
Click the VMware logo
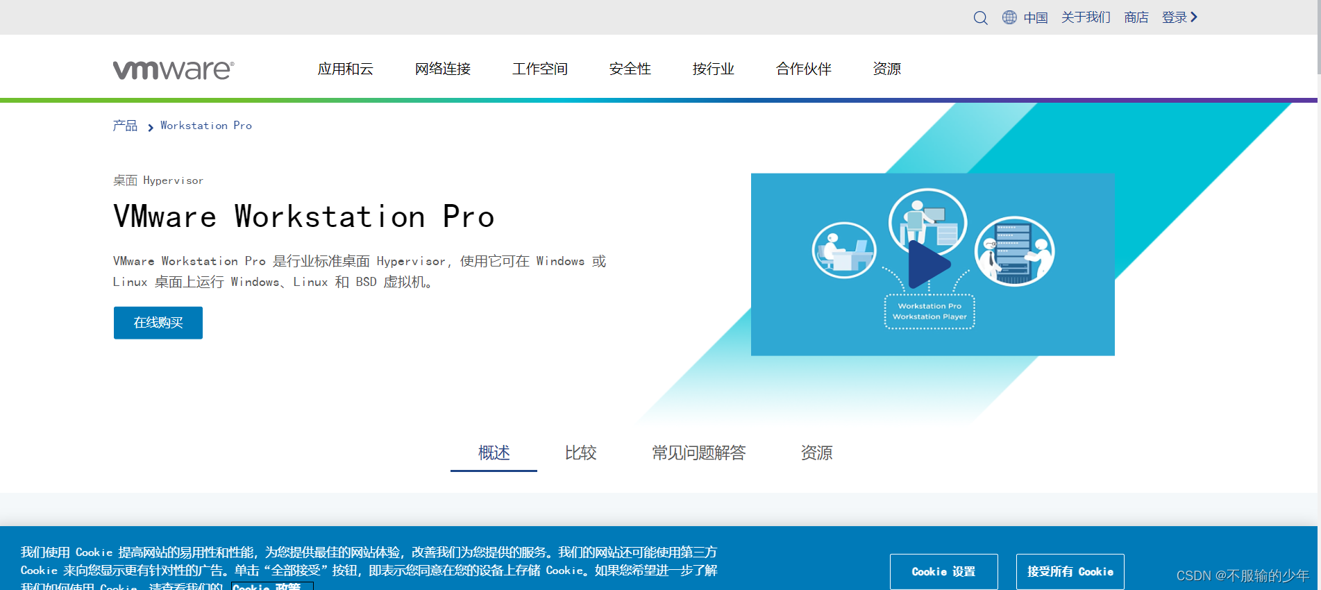pyautogui.click(x=174, y=69)
